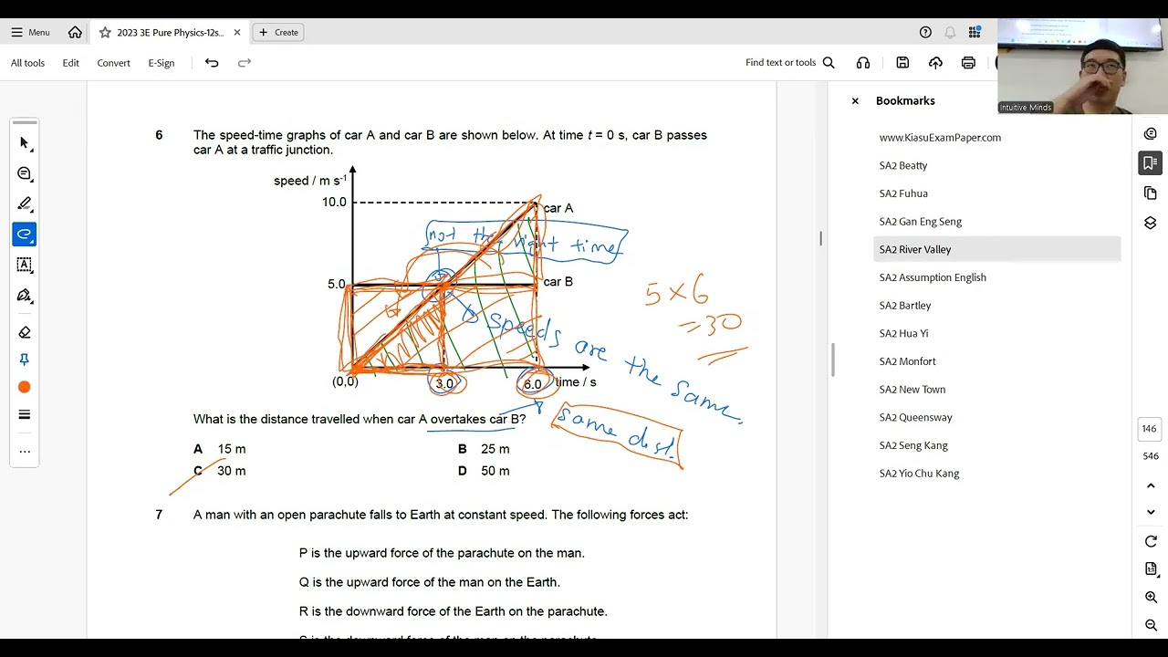Click the Create new tab button

coord(278,32)
